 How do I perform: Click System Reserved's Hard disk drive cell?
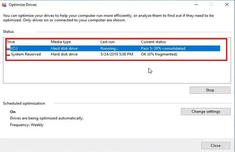(x=64, y=54)
